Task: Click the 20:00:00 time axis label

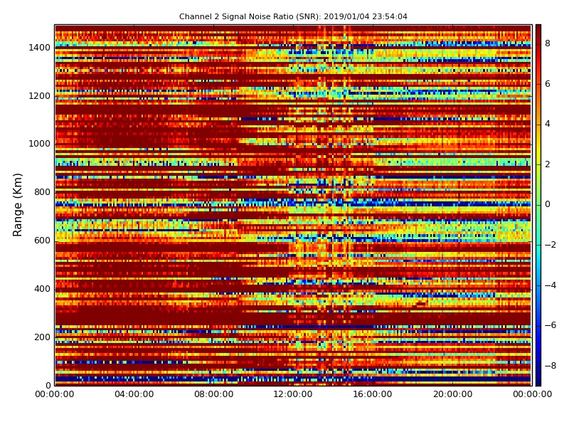Action: 452,394
